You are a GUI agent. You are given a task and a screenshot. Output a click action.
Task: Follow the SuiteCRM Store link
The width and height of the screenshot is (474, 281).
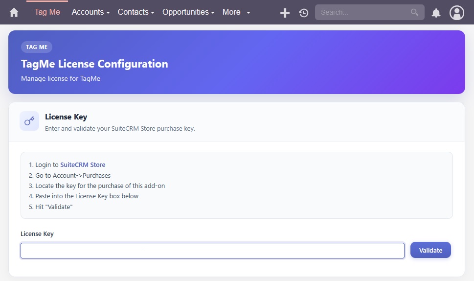83,165
